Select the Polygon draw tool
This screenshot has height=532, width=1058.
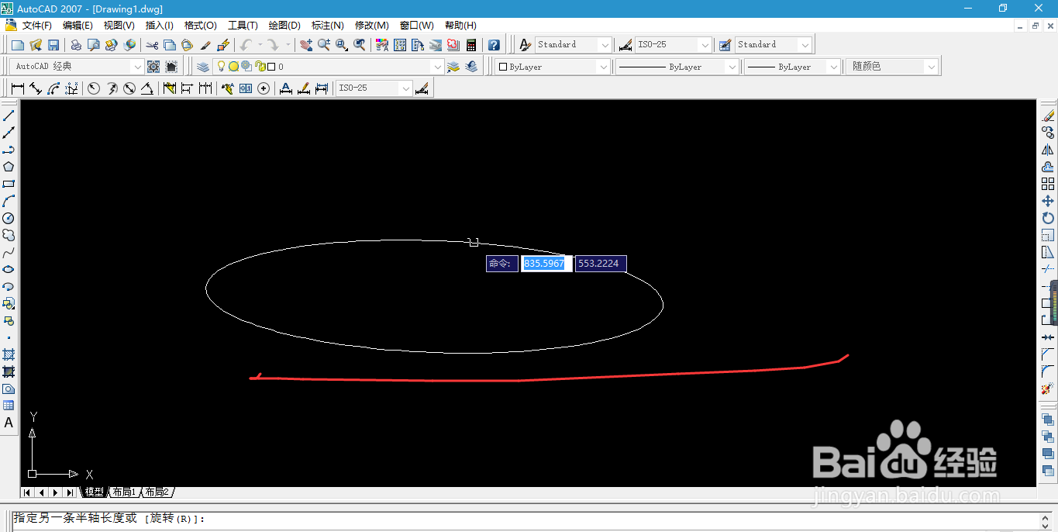point(9,167)
